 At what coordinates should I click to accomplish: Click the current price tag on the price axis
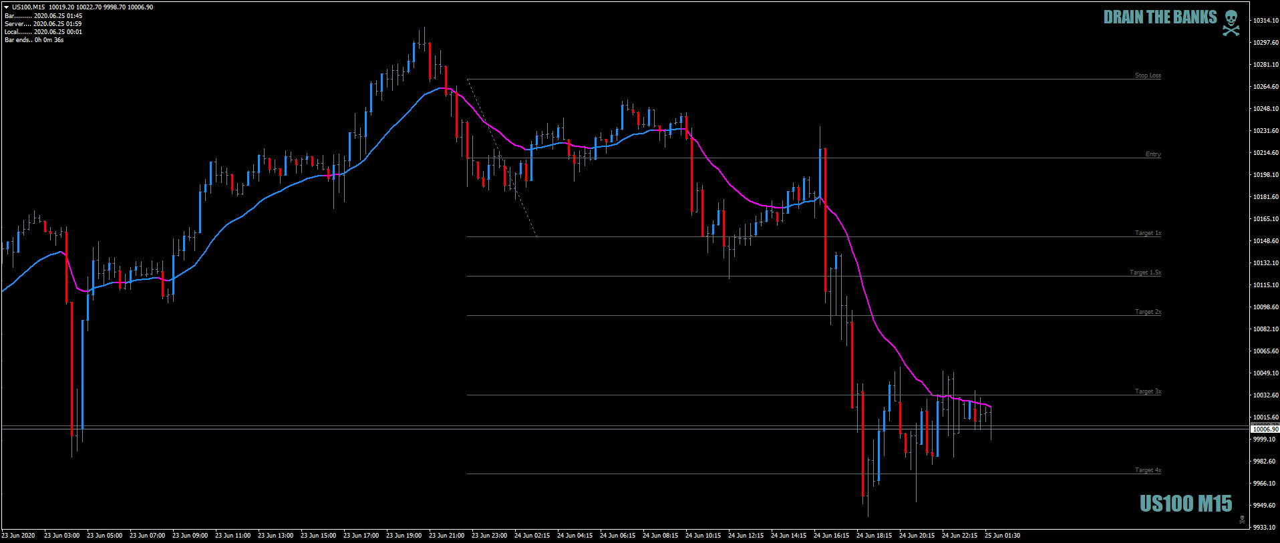(x=1265, y=429)
